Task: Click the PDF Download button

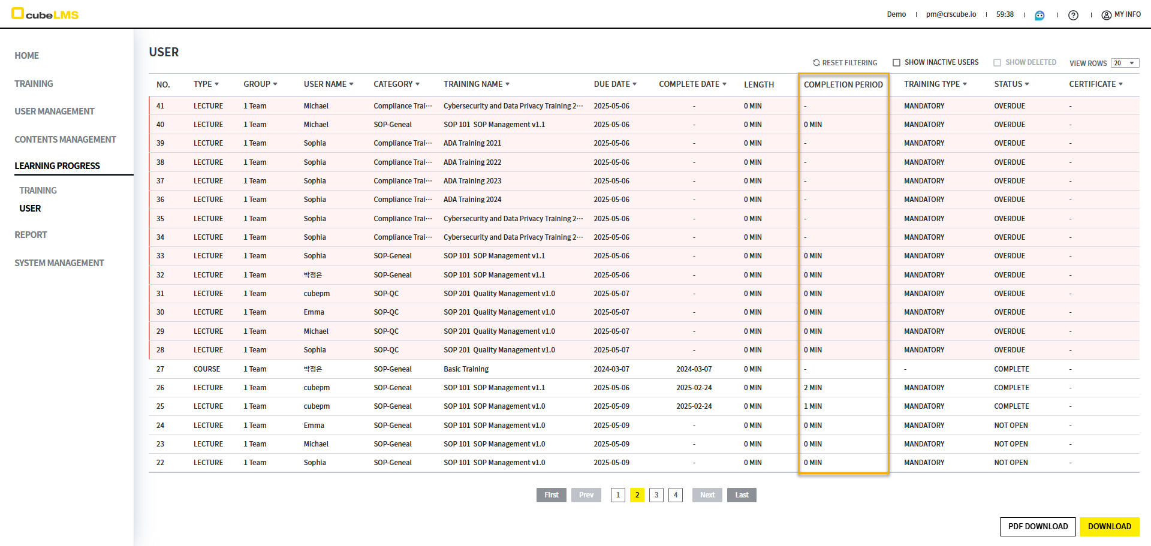Action: click(1037, 526)
